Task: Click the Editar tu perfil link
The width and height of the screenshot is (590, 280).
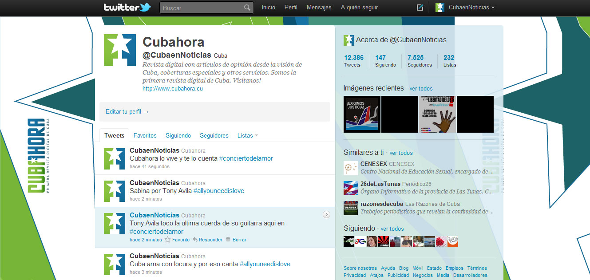Action: click(127, 111)
